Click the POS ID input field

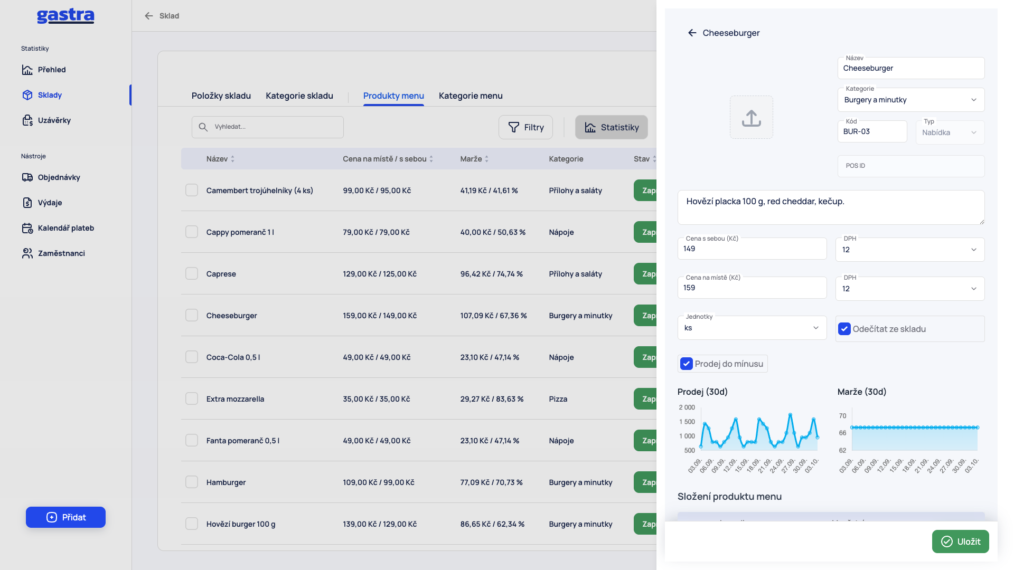(x=911, y=166)
